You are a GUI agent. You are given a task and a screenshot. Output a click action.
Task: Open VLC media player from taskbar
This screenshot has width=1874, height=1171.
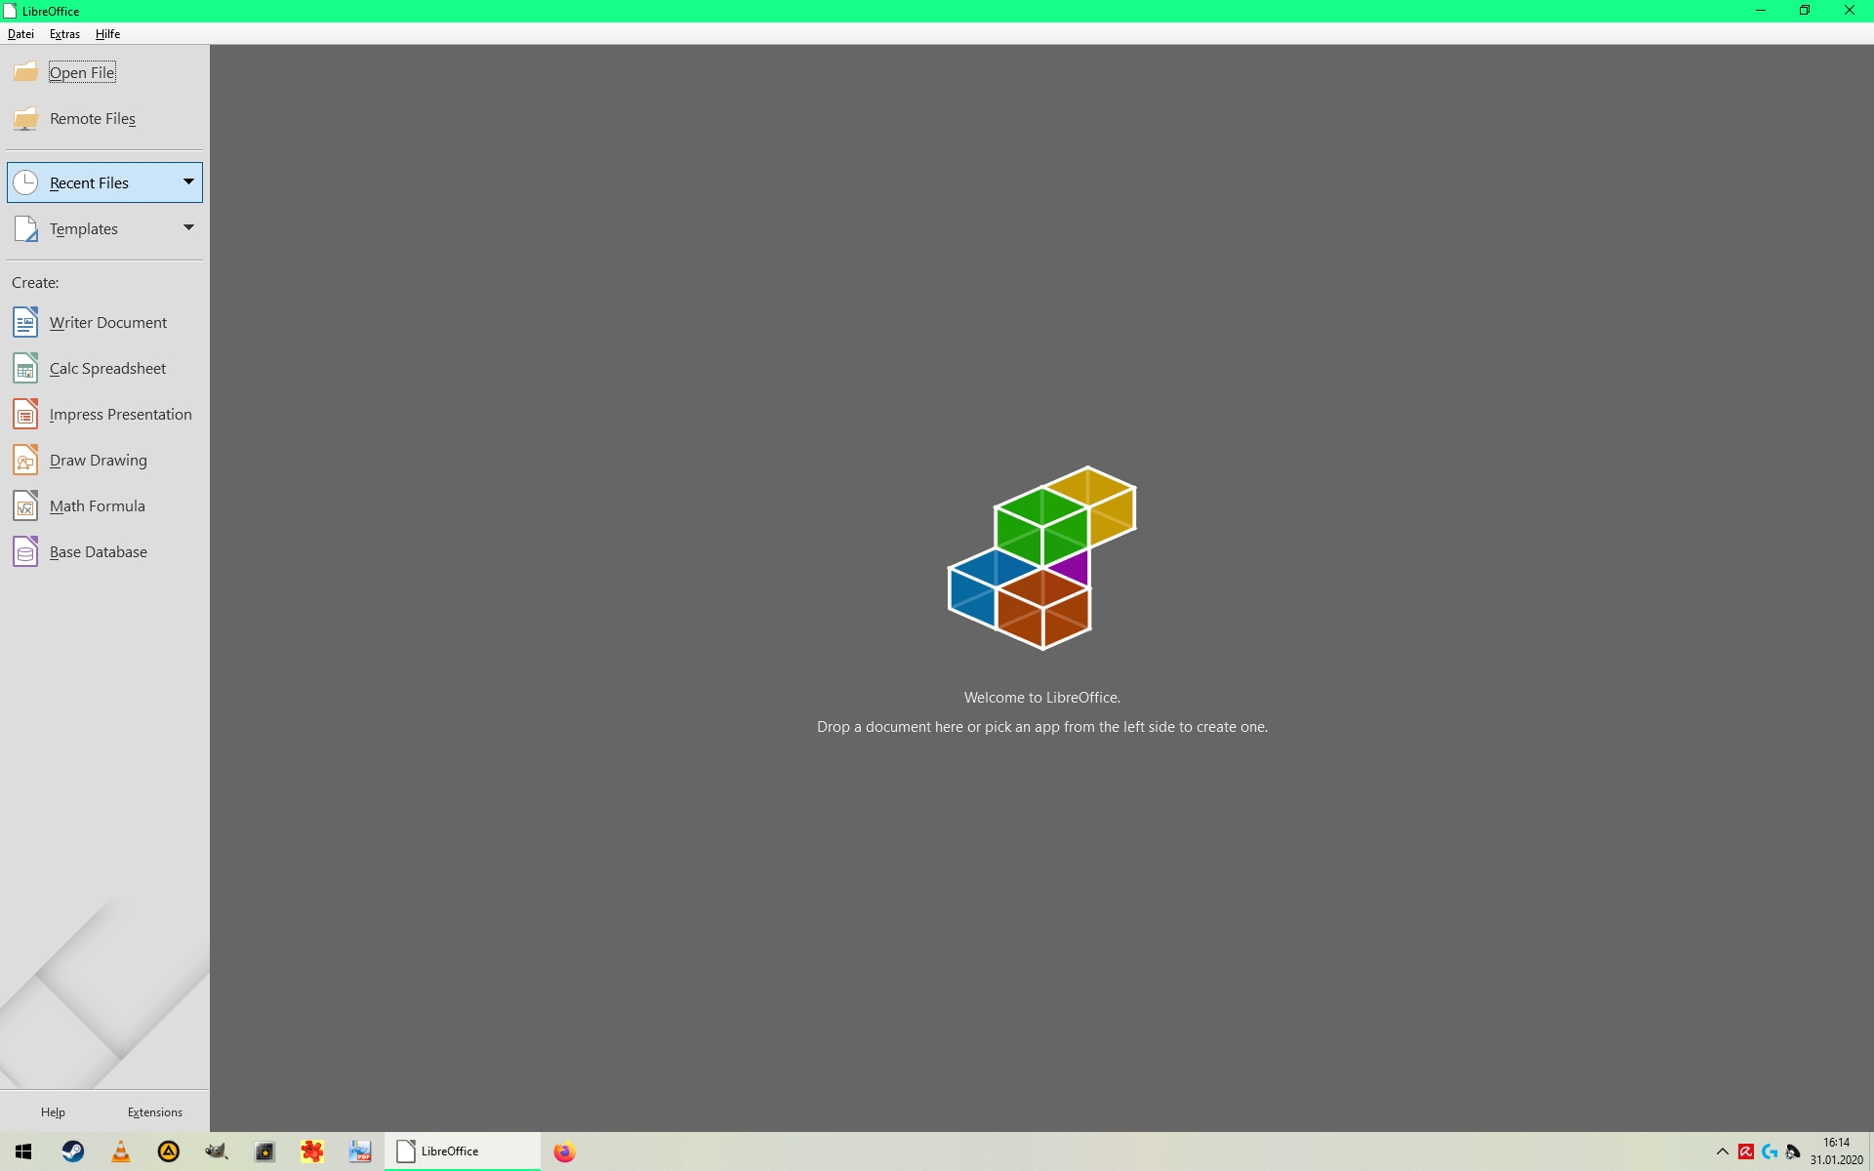(x=120, y=1151)
